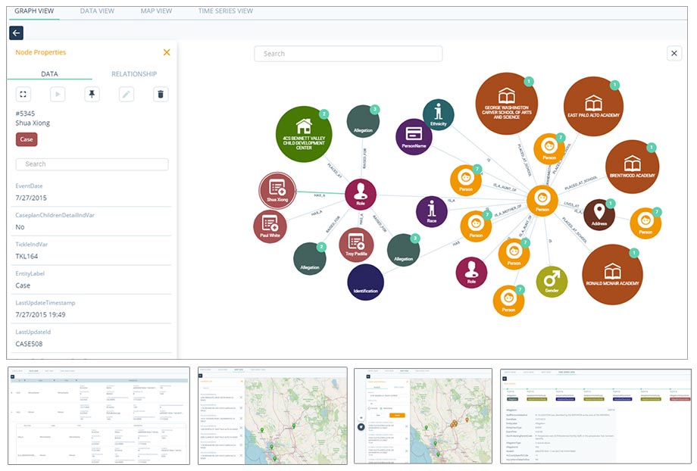Click the graph Search box
697x471 pixels.
(348, 54)
